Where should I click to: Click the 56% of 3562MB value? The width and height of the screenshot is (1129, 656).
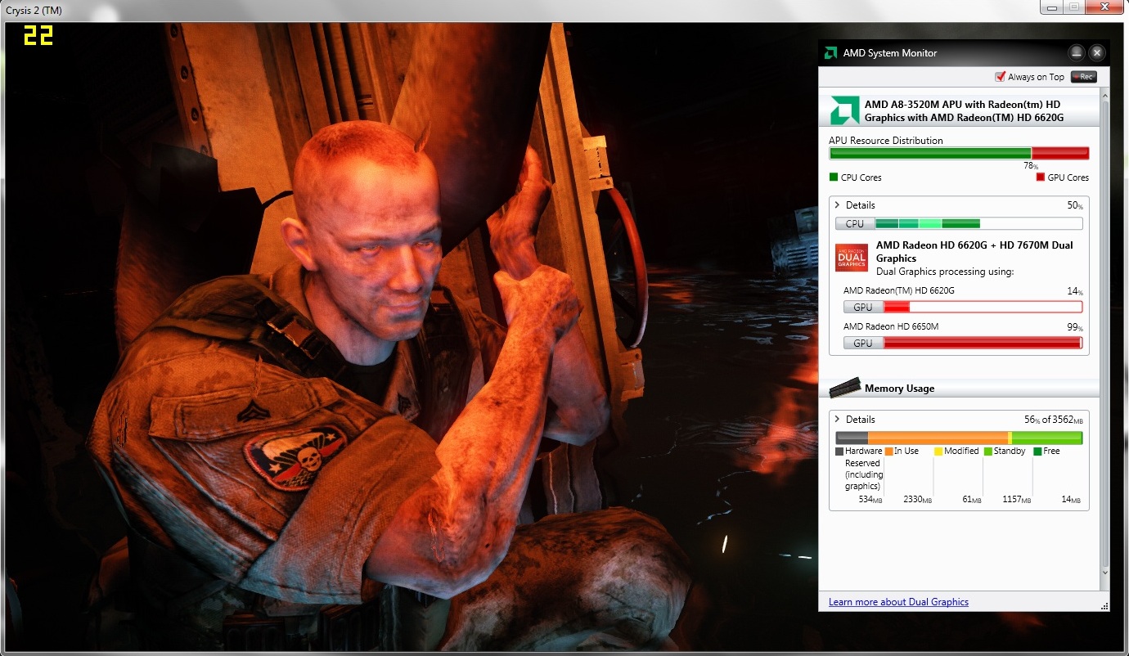1054,419
